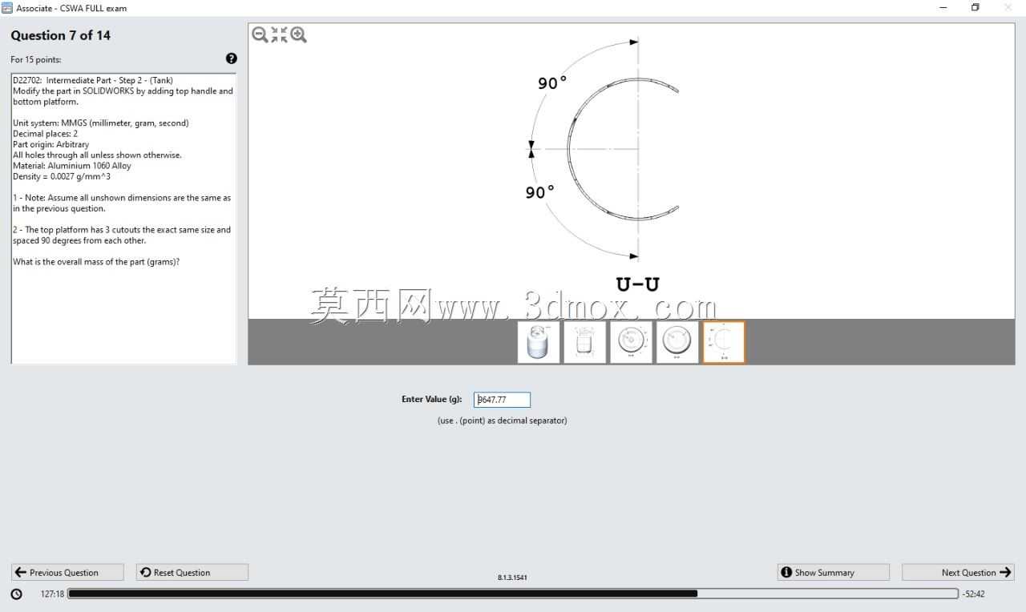The height and width of the screenshot is (612, 1026).
Task: Click 'Unit system: MMGS' text line
Action: [x=101, y=123]
